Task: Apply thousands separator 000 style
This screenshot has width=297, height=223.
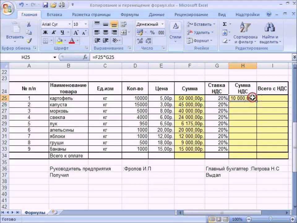Action: pyautogui.click(x=161, y=33)
